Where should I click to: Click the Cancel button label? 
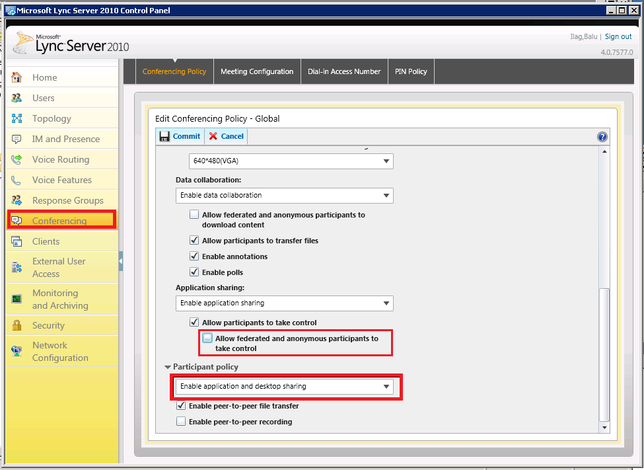click(x=233, y=136)
